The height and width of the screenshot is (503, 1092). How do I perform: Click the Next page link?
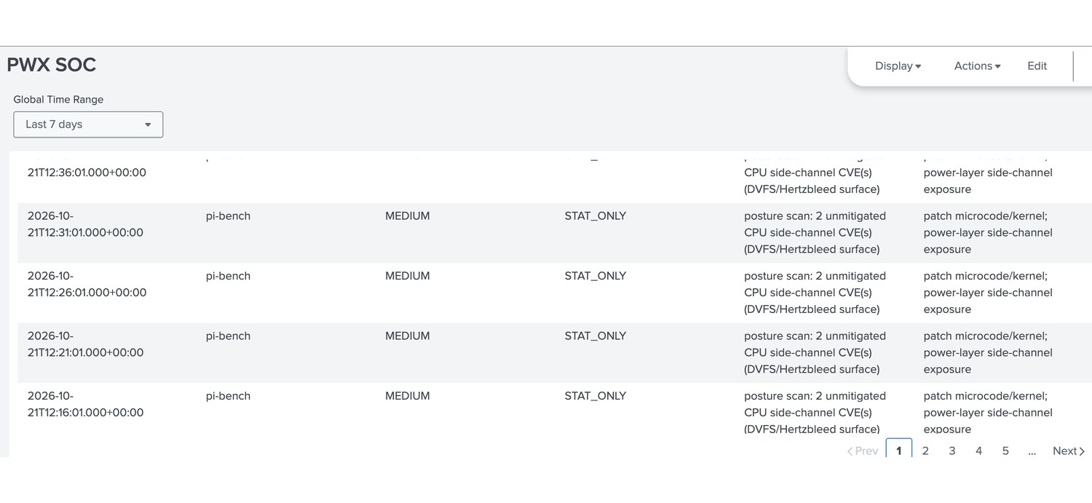[x=1069, y=451]
